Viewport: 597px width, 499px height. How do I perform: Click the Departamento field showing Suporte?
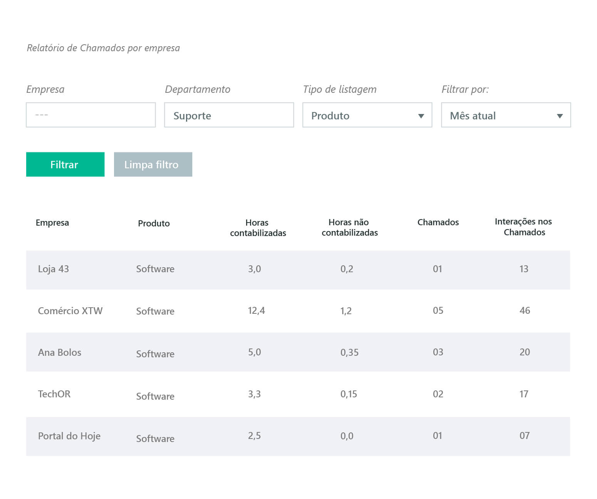pos(229,115)
